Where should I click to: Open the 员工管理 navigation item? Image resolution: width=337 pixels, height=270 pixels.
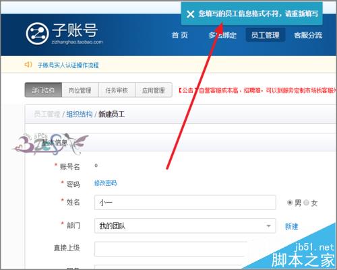tap(266, 35)
